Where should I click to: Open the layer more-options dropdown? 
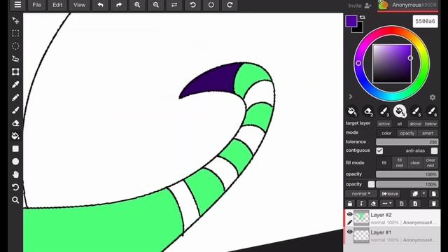387,204
